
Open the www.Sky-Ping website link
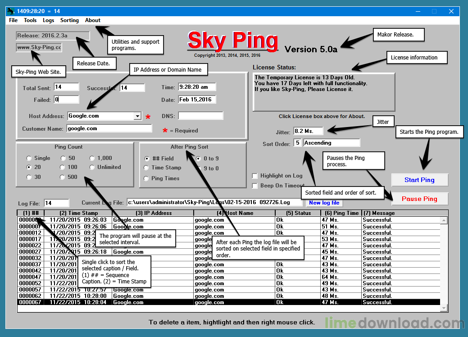pos(39,47)
